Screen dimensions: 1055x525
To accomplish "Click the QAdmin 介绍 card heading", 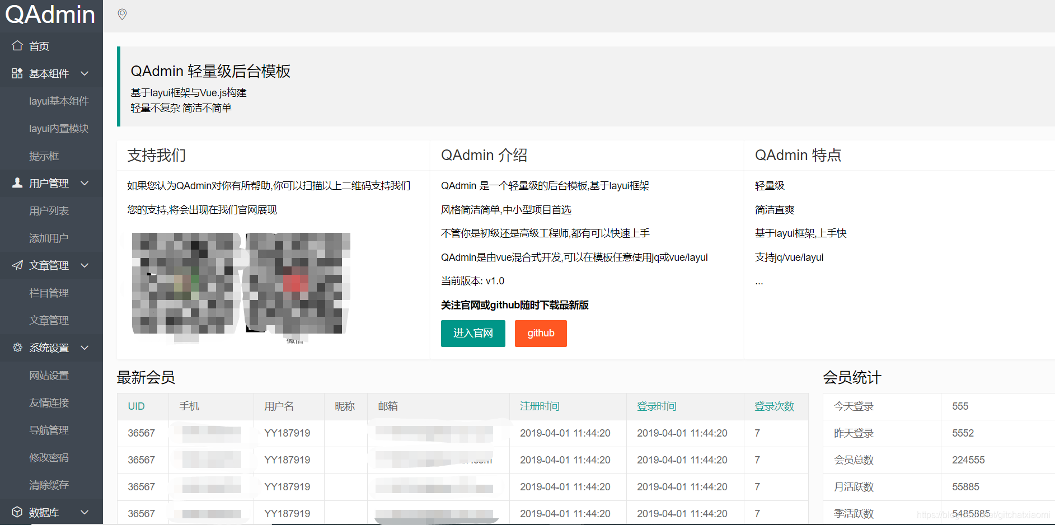I will click(x=484, y=155).
